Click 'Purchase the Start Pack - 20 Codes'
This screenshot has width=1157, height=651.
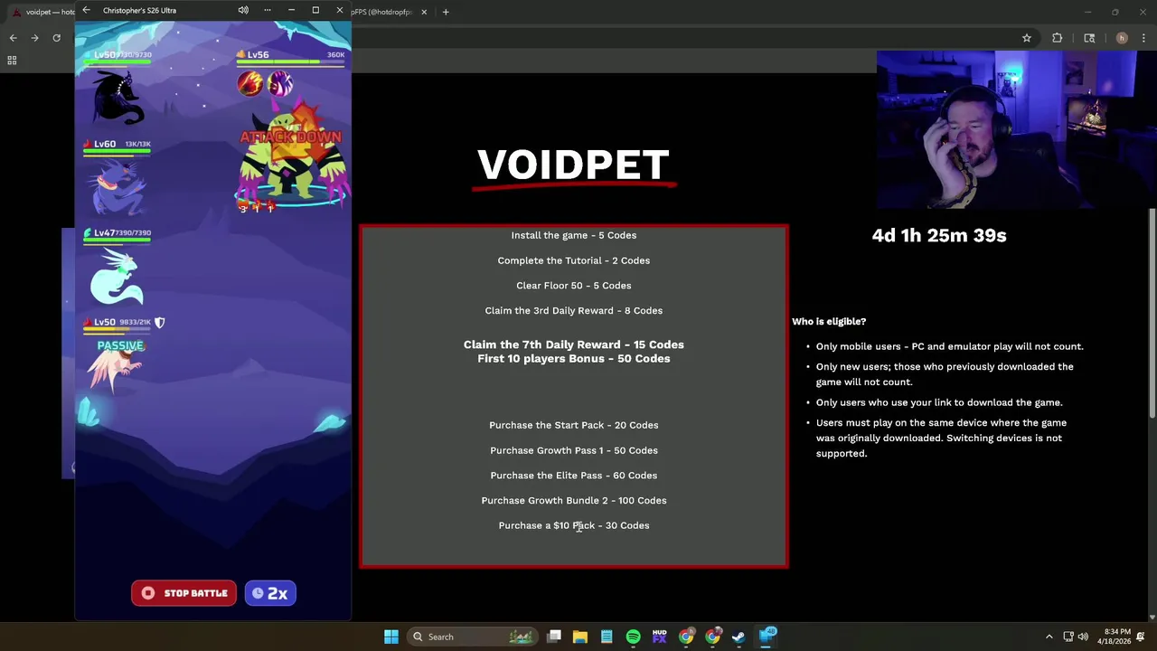pos(574,425)
